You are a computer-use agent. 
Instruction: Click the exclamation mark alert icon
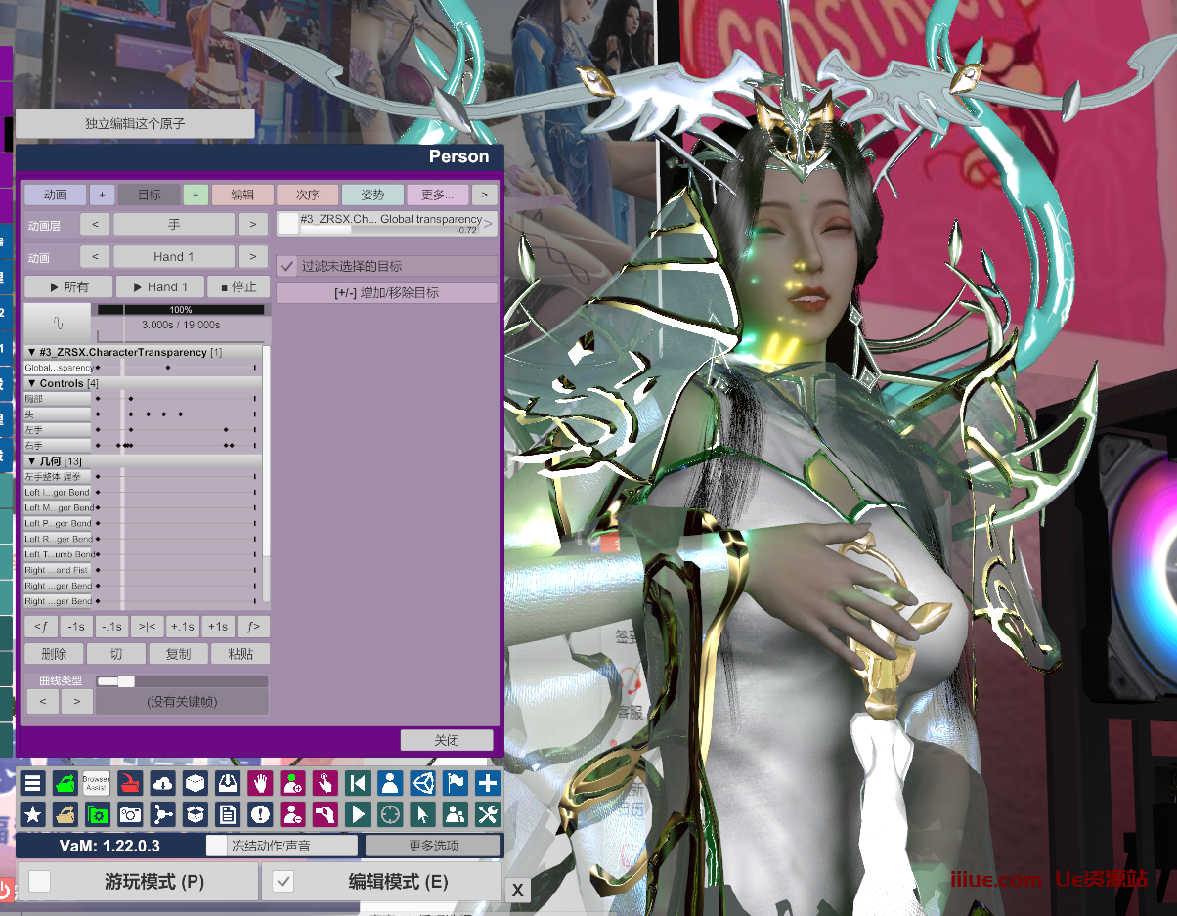(259, 813)
